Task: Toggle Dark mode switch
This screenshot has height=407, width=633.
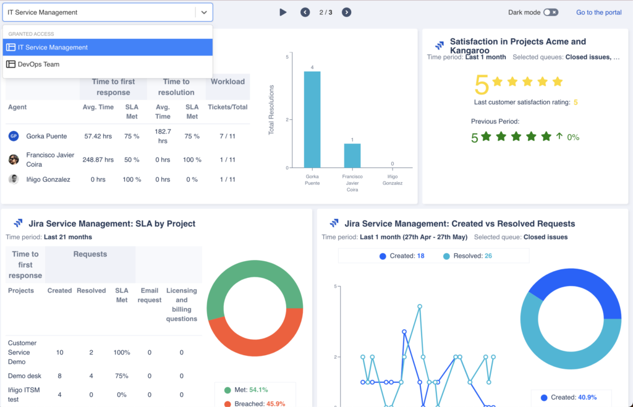Action: 551,12
